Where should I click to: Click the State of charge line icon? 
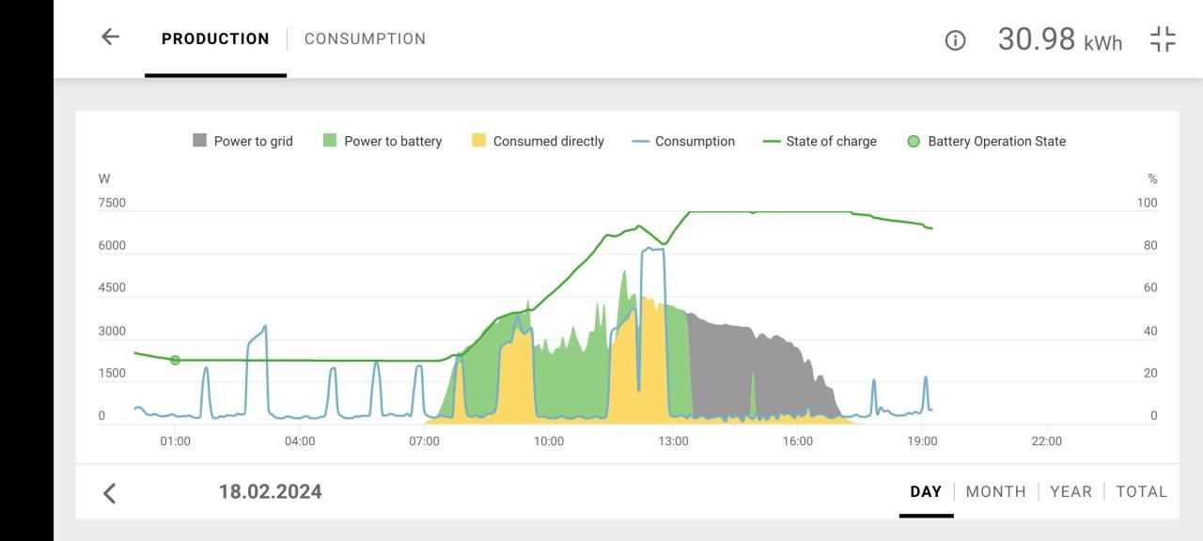click(772, 141)
